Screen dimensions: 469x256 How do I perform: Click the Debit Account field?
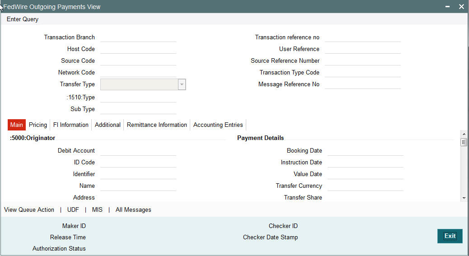tap(139, 150)
